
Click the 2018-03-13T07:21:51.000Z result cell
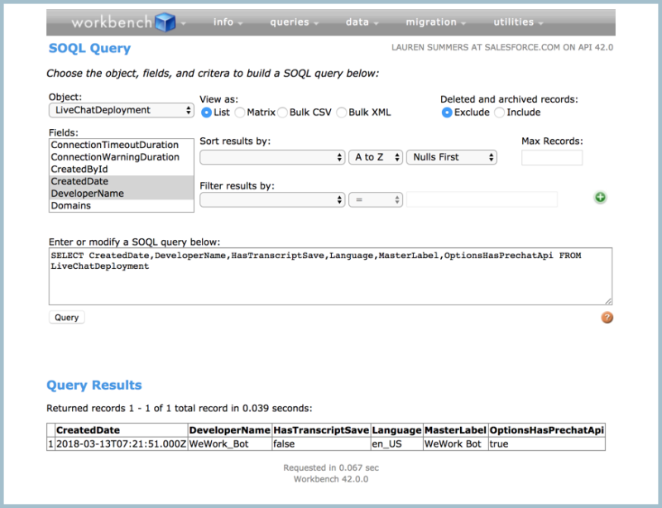pos(122,444)
